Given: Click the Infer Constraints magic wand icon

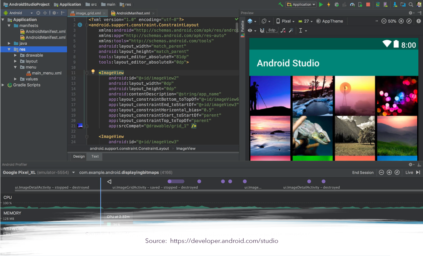Looking at the screenshot, I should 291,31.
